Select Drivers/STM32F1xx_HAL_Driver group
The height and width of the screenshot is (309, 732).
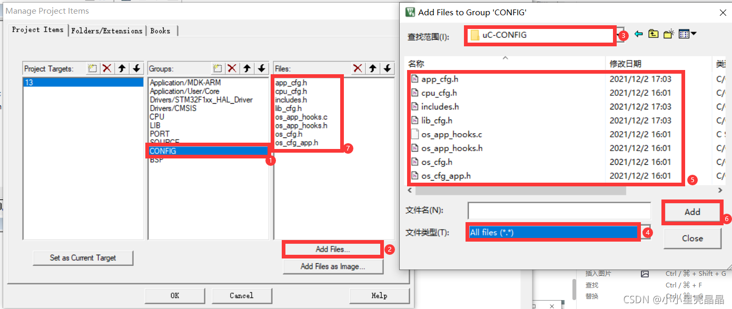pos(201,99)
